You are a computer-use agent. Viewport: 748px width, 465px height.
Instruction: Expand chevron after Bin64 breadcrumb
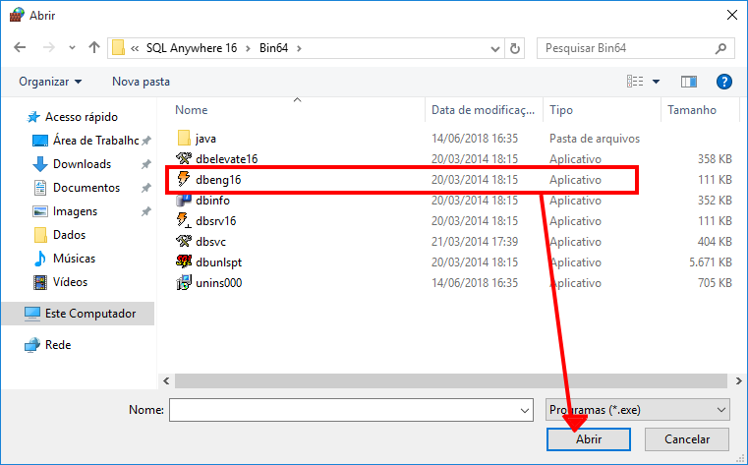coord(299,48)
